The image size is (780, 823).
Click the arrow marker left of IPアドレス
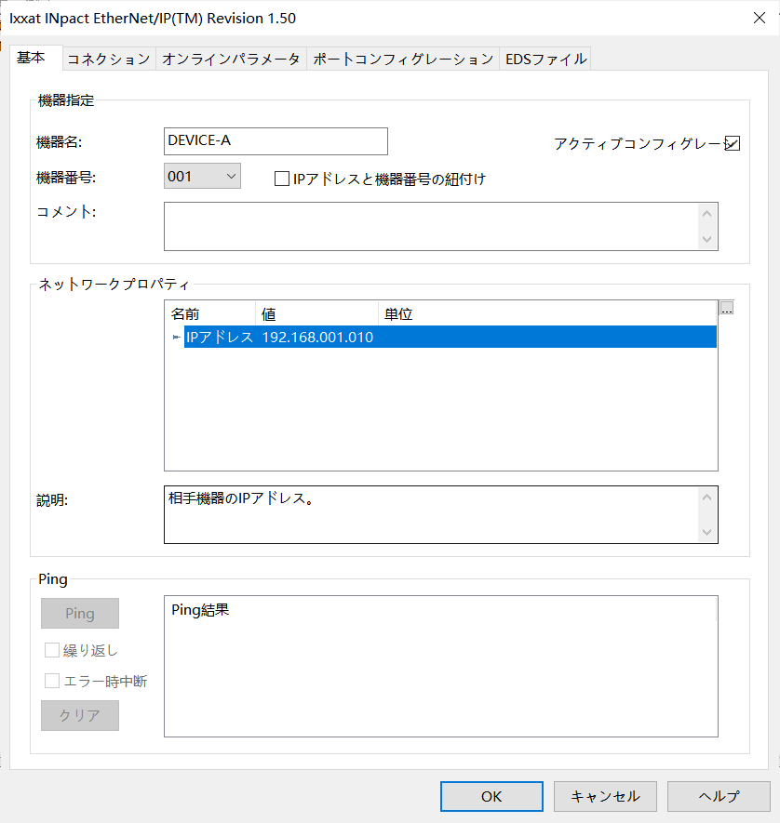(177, 337)
